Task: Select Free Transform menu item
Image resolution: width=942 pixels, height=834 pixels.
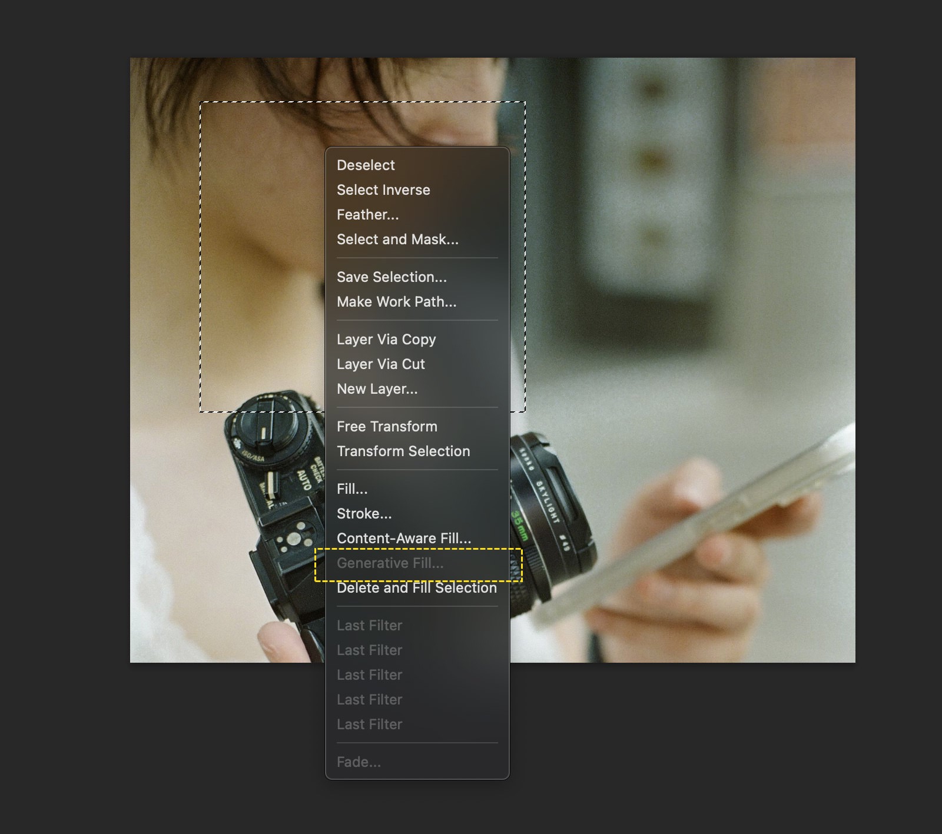Action: pyautogui.click(x=387, y=427)
